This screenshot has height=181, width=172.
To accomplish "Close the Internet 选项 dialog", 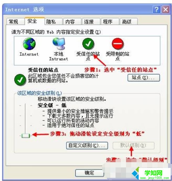I will [166, 10].
